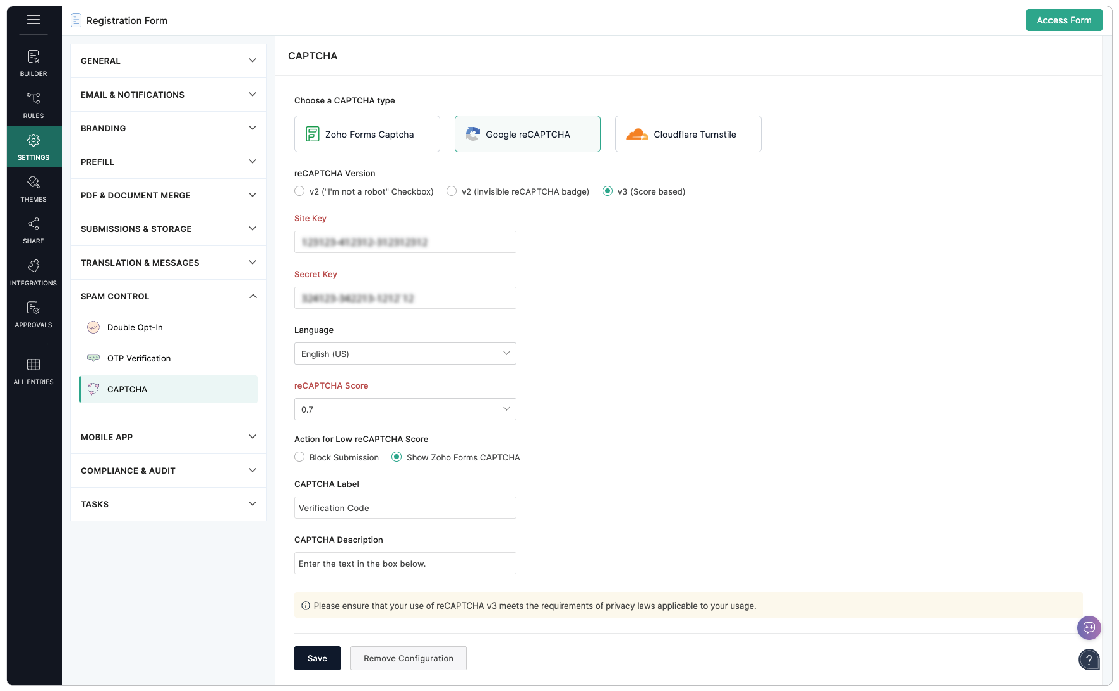Screen dimensions: 1119x691
Task: Open OTP Verification settings item
Action: 139,358
